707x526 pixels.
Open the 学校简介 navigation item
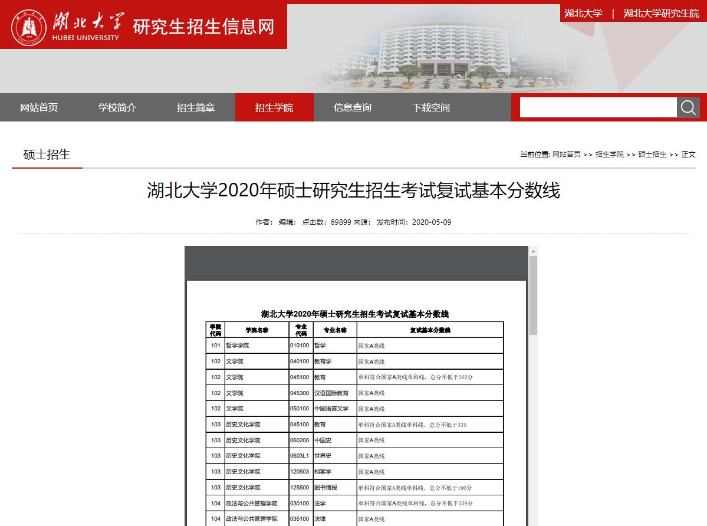click(117, 107)
